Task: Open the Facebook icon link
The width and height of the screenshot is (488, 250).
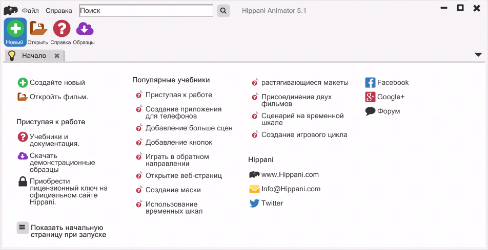Action: [x=370, y=83]
